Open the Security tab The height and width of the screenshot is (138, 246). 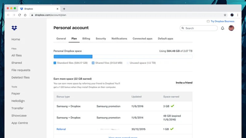click(x=101, y=39)
